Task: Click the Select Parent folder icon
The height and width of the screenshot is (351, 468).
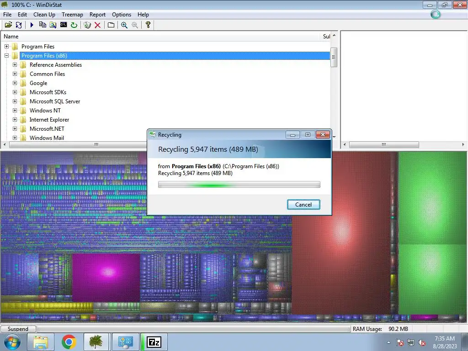Action: [111, 25]
